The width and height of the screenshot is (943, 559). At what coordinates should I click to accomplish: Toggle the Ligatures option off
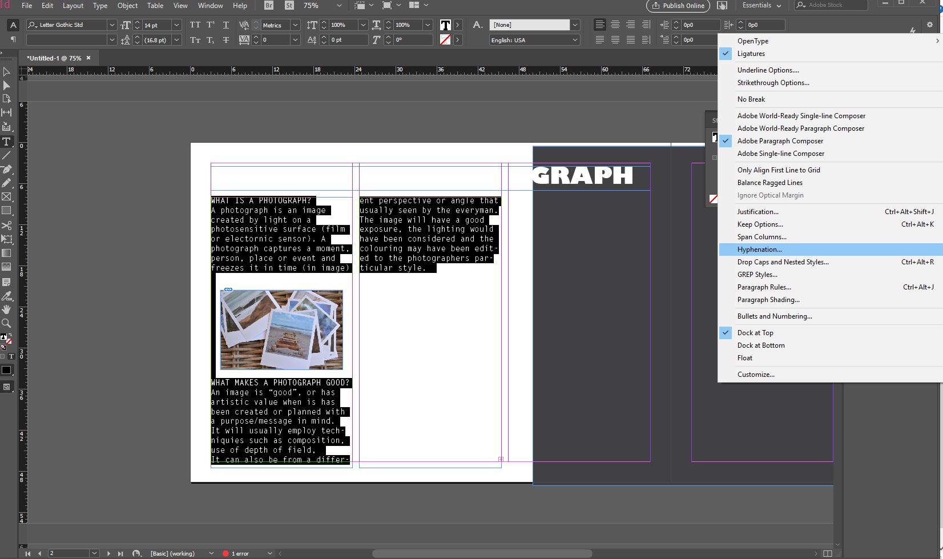[x=751, y=54]
